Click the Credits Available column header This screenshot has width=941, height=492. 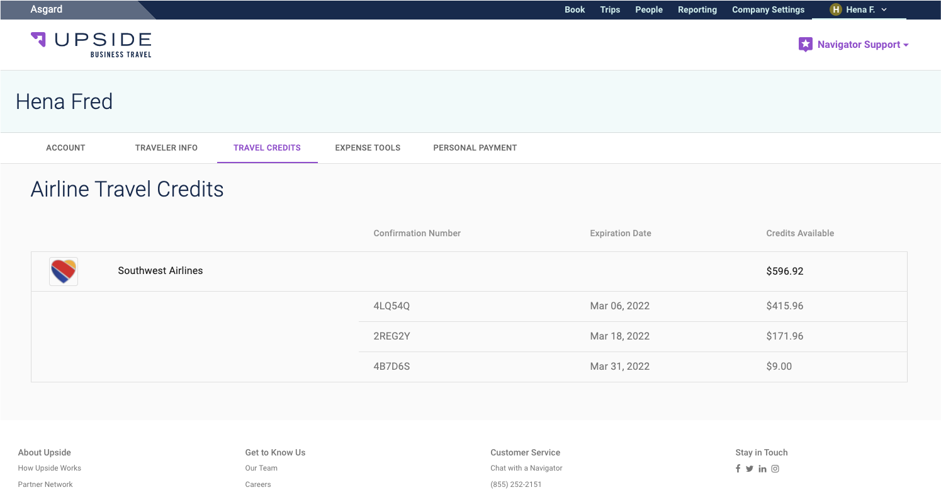point(800,233)
